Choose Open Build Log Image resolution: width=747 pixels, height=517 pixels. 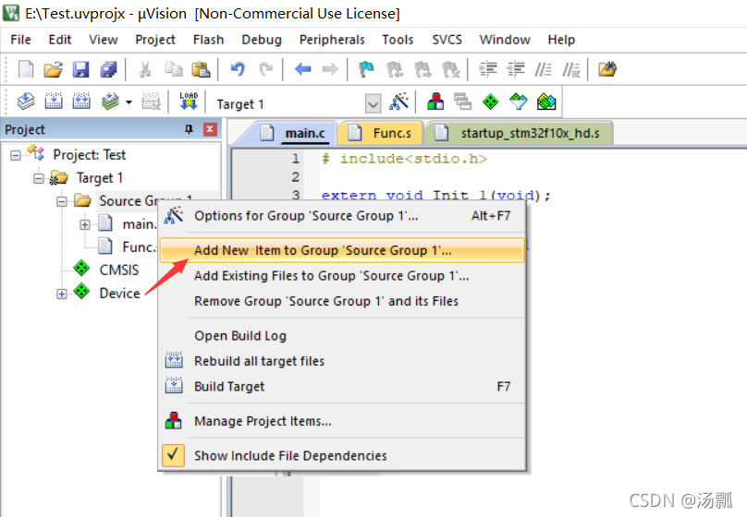pos(341,336)
